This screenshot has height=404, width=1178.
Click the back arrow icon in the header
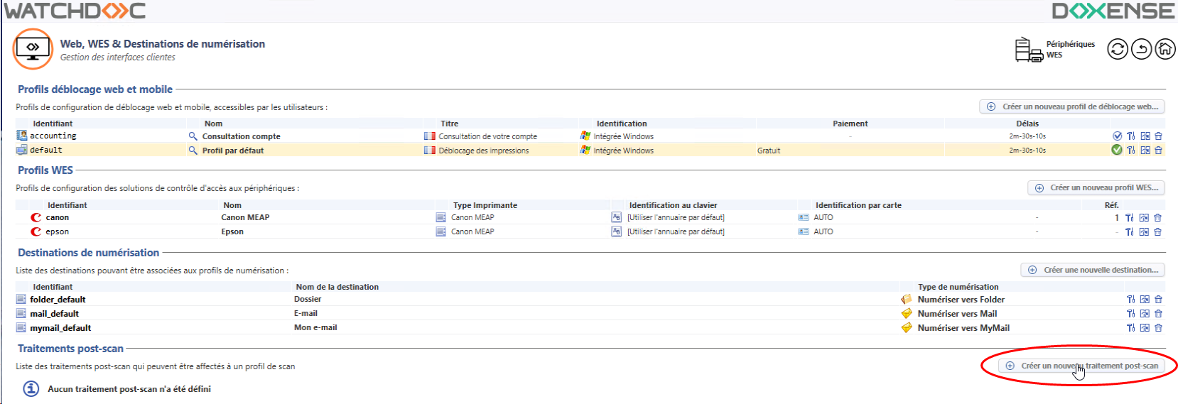click(x=1141, y=49)
